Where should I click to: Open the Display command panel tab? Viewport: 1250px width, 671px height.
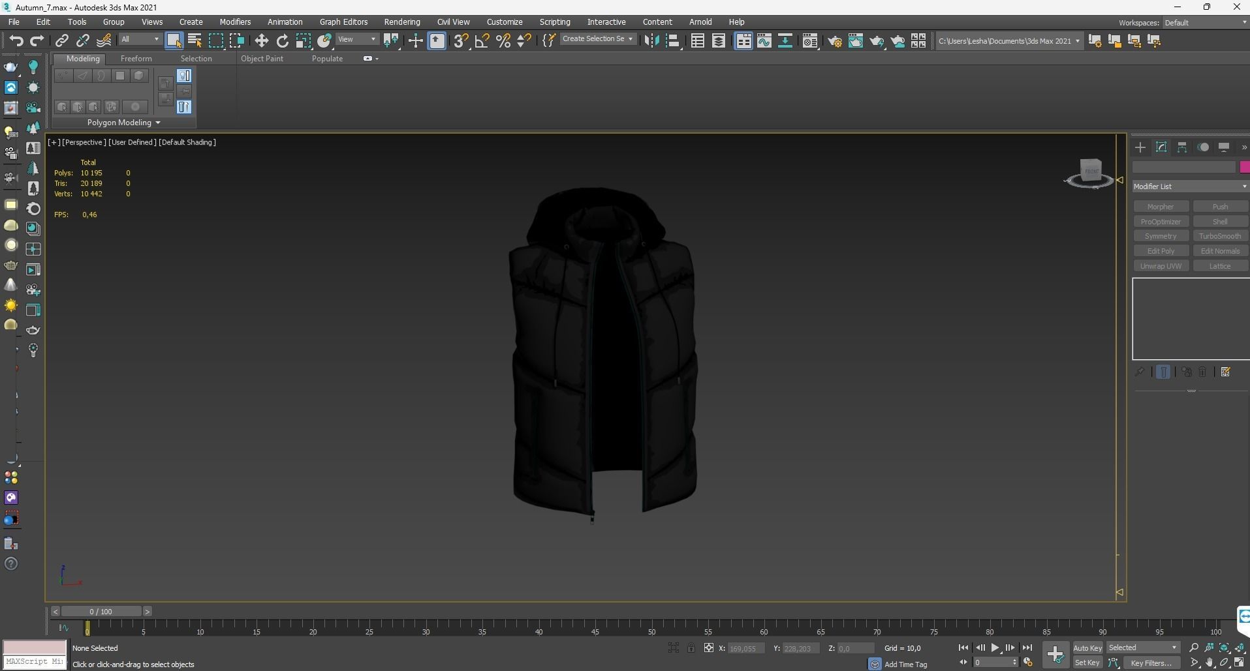tap(1224, 147)
